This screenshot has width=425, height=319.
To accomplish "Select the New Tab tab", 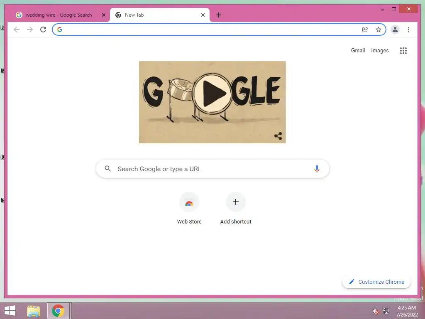I will click(160, 15).
